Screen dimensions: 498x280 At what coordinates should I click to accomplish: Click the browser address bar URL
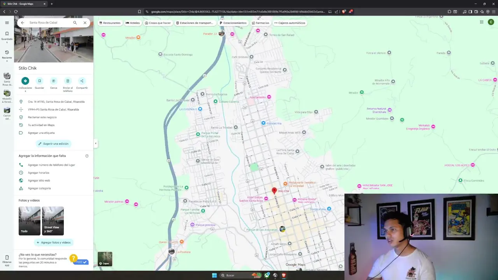pos(237,12)
